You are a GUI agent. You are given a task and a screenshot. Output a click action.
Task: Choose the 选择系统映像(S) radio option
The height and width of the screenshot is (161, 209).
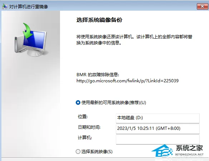[78, 152]
